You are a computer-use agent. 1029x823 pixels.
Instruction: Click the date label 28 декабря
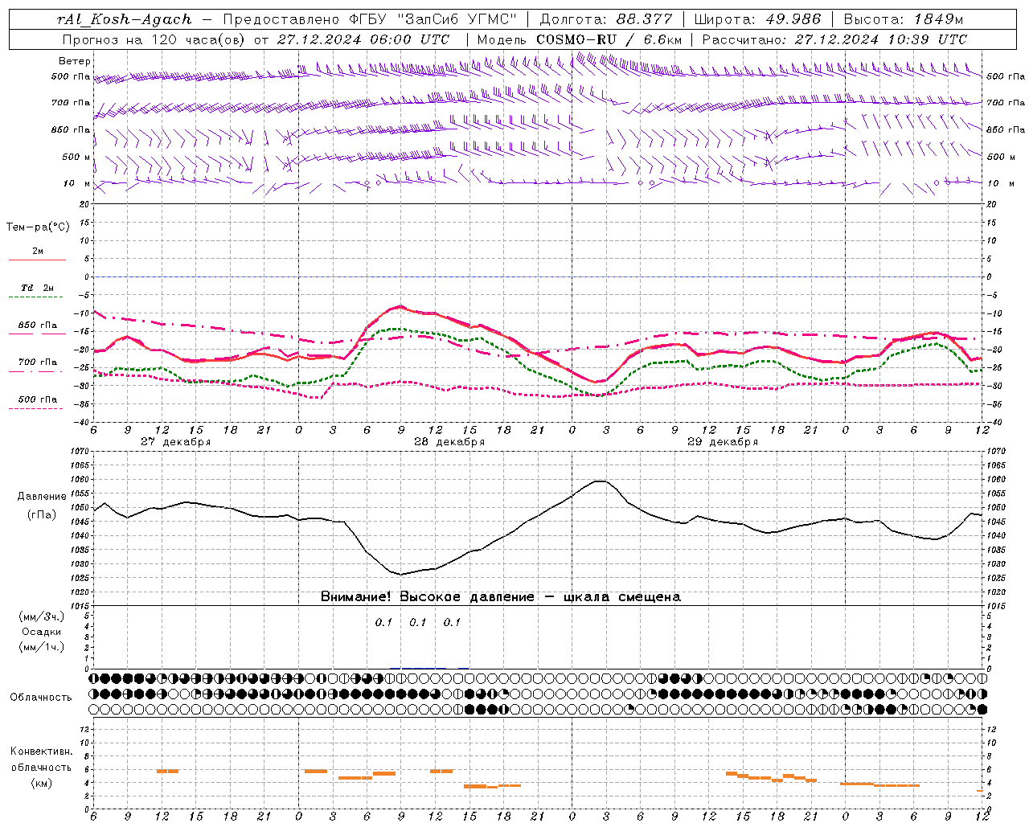click(449, 442)
